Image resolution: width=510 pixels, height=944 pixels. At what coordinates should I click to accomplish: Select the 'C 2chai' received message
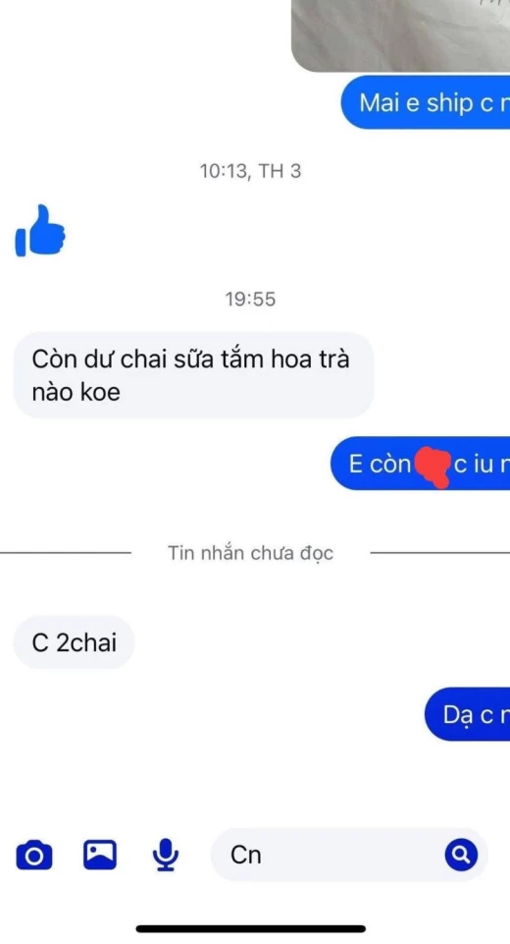pos(74,643)
